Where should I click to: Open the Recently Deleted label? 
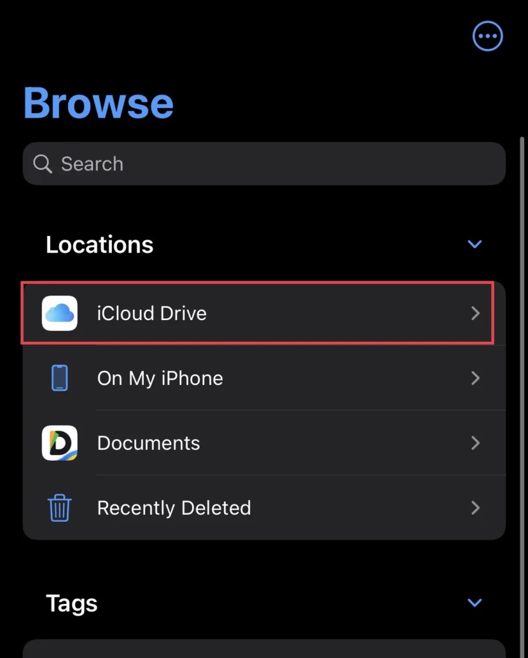(174, 508)
